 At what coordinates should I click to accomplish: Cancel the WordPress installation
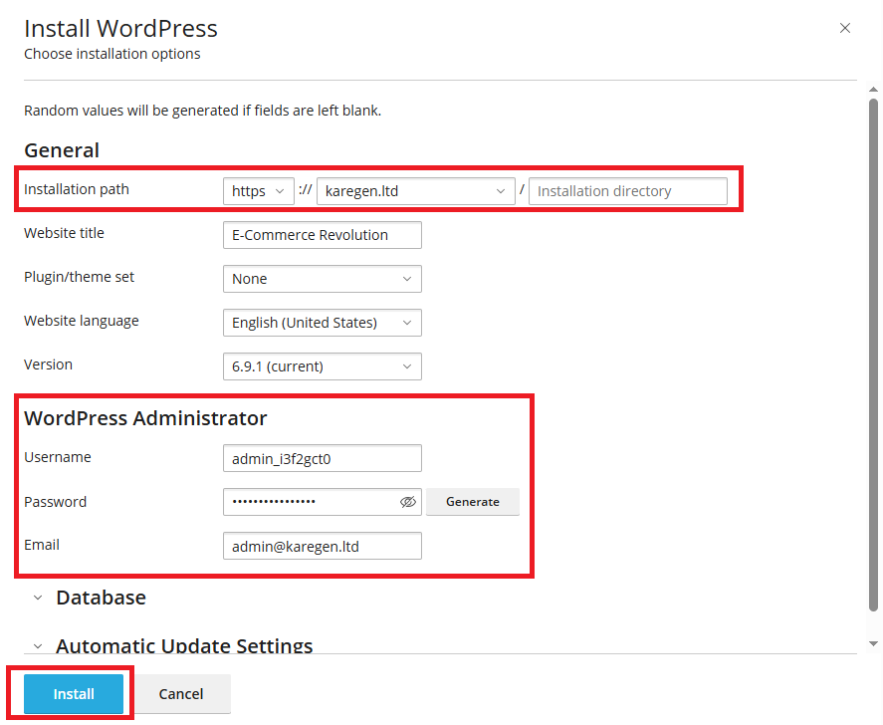click(x=181, y=694)
